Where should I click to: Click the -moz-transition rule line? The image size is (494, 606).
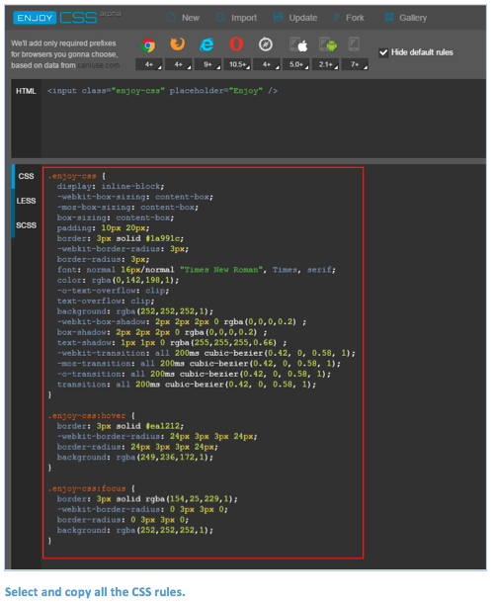(x=199, y=364)
